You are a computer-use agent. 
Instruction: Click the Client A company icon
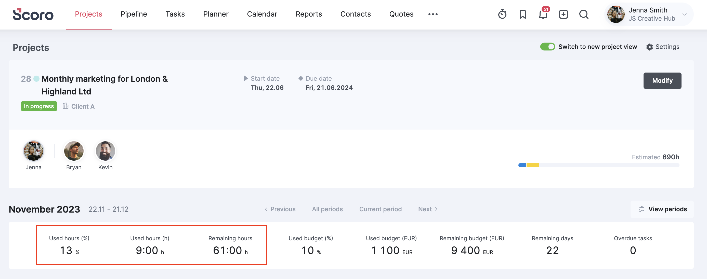tap(66, 106)
